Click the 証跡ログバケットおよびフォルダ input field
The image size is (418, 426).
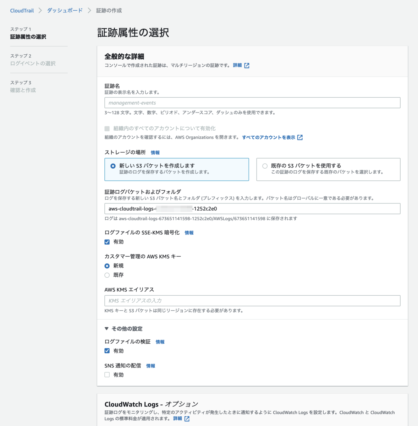[x=252, y=209]
